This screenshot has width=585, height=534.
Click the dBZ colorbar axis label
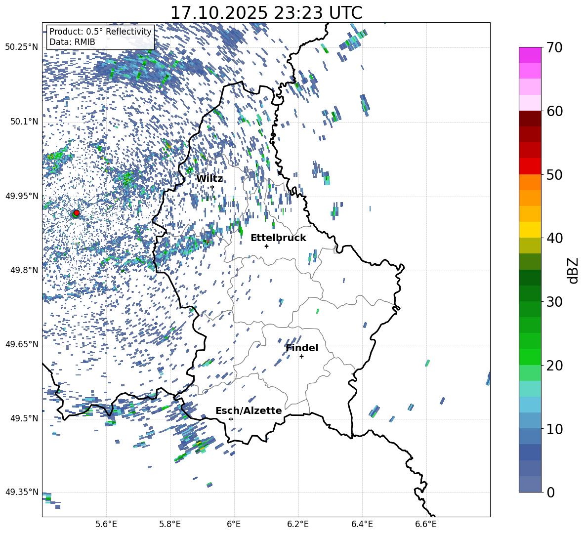(574, 270)
